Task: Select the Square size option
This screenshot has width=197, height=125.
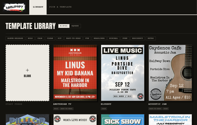Action: (x=75, y=26)
